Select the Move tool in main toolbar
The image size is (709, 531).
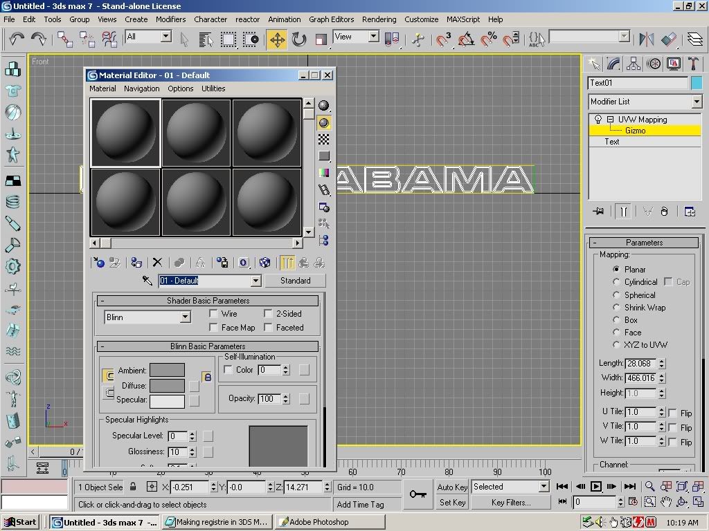tap(277, 39)
